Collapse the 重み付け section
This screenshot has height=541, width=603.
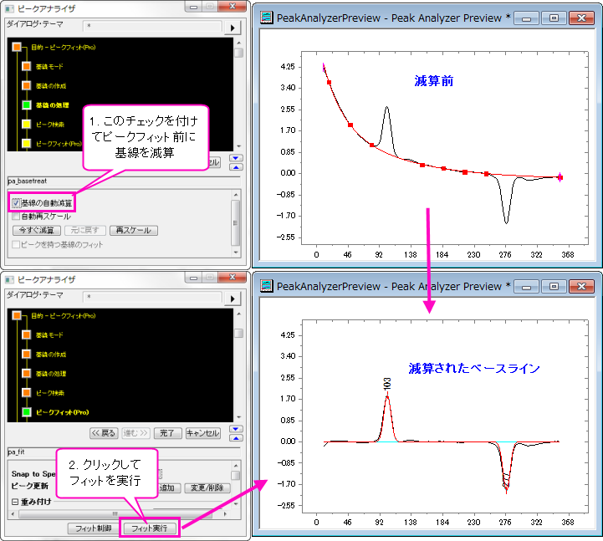pyautogui.click(x=15, y=502)
